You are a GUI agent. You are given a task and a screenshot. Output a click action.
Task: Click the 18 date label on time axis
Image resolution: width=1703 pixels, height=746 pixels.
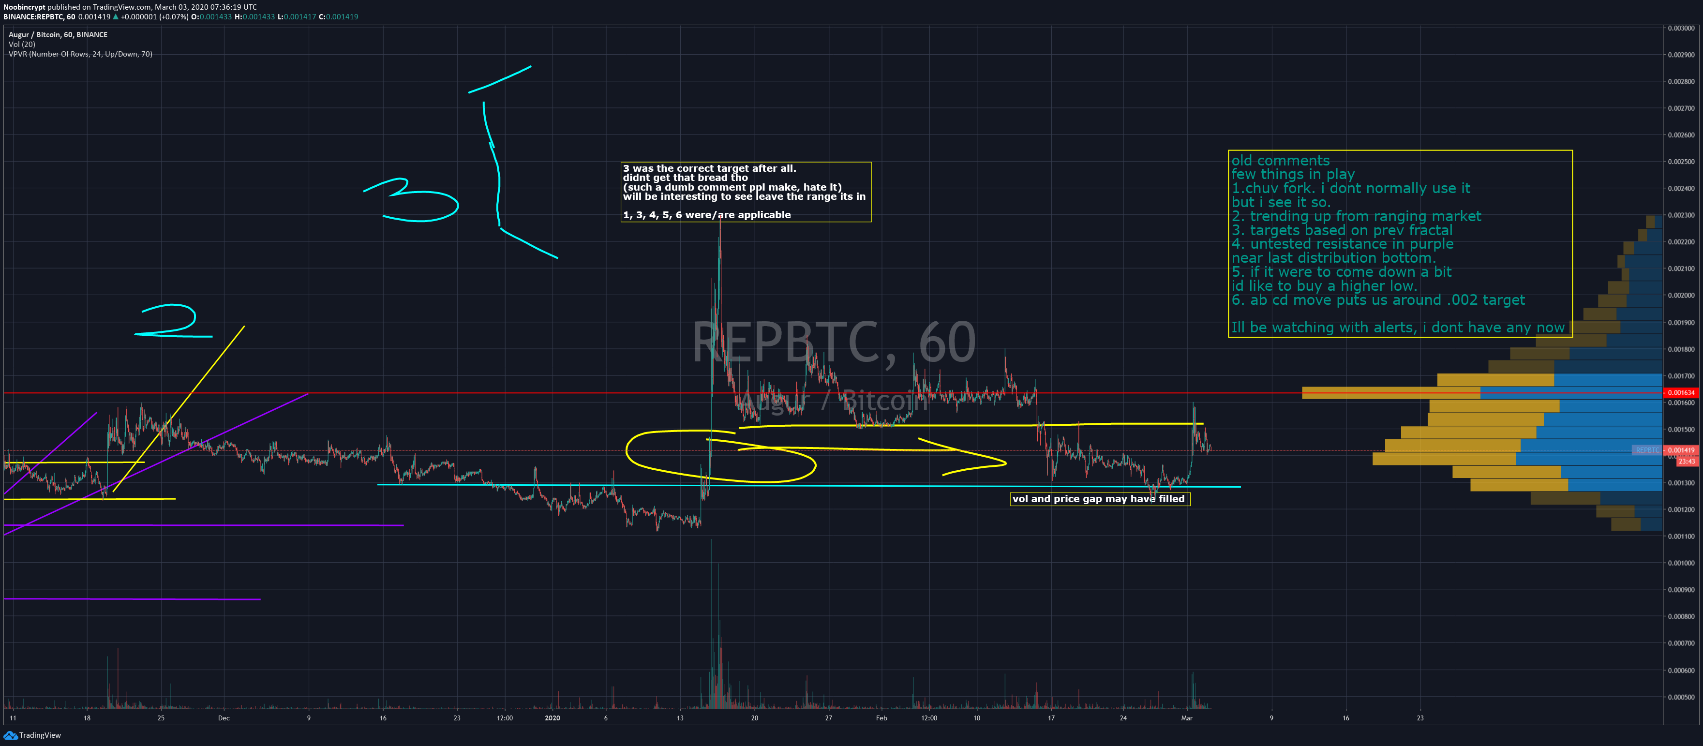point(87,717)
